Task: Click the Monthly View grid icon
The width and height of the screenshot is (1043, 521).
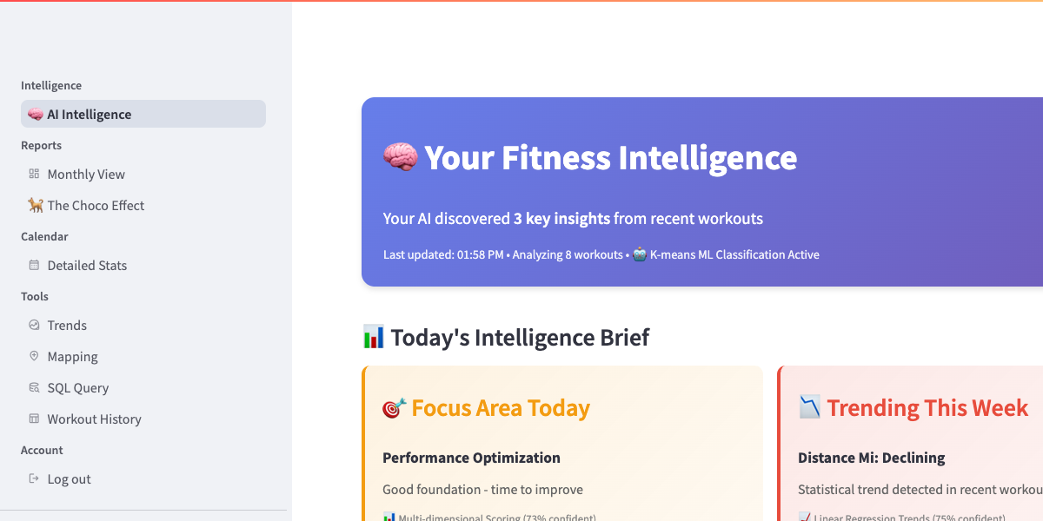Action: tap(34, 174)
